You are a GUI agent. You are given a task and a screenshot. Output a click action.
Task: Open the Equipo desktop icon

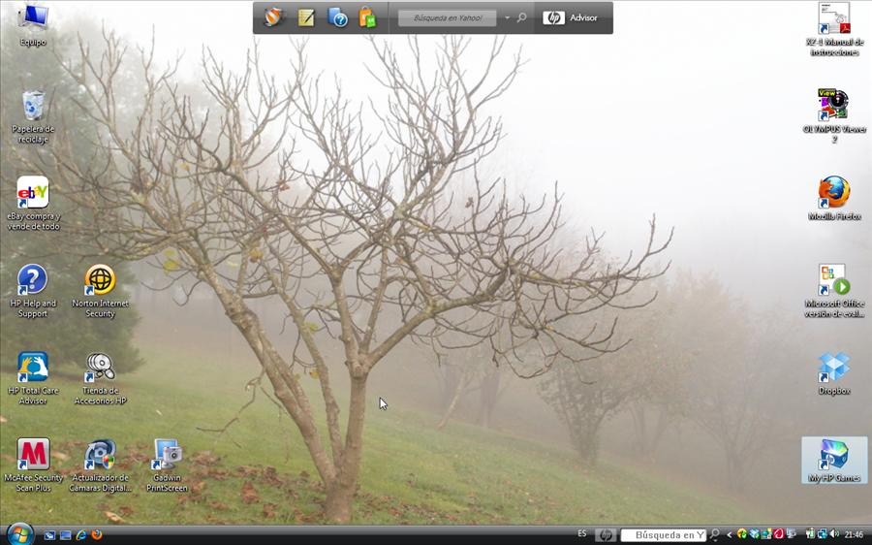tap(33, 24)
